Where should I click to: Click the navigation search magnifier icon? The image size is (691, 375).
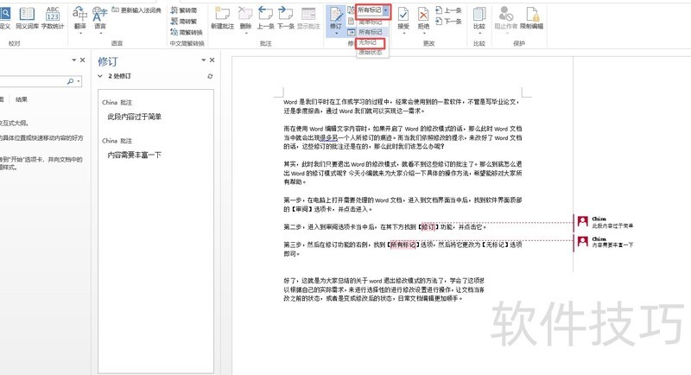(71, 81)
